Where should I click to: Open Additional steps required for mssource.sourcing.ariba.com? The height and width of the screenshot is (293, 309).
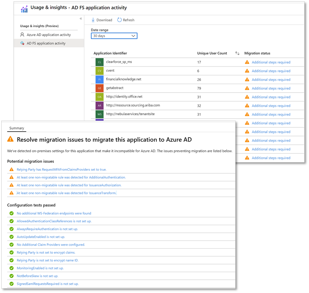coord(271,106)
